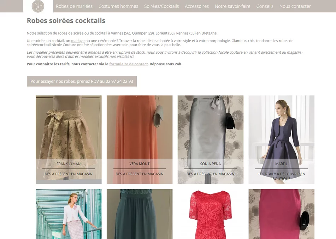Navigate to the Conseils menu item
The height and width of the screenshot is (239, 336).
click(265, 6)
